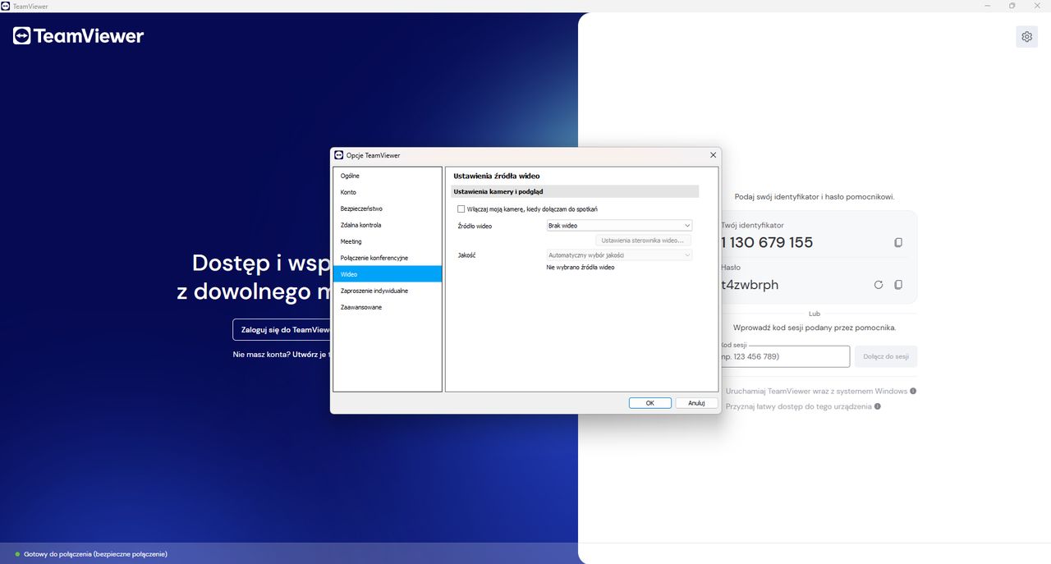This screenshot has height=564, width=1051.
Task: Select Konto in options sidebar
Action: pos(388,192)
